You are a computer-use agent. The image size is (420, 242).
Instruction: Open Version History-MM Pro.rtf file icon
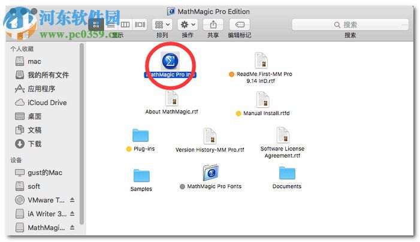(210, 136)
